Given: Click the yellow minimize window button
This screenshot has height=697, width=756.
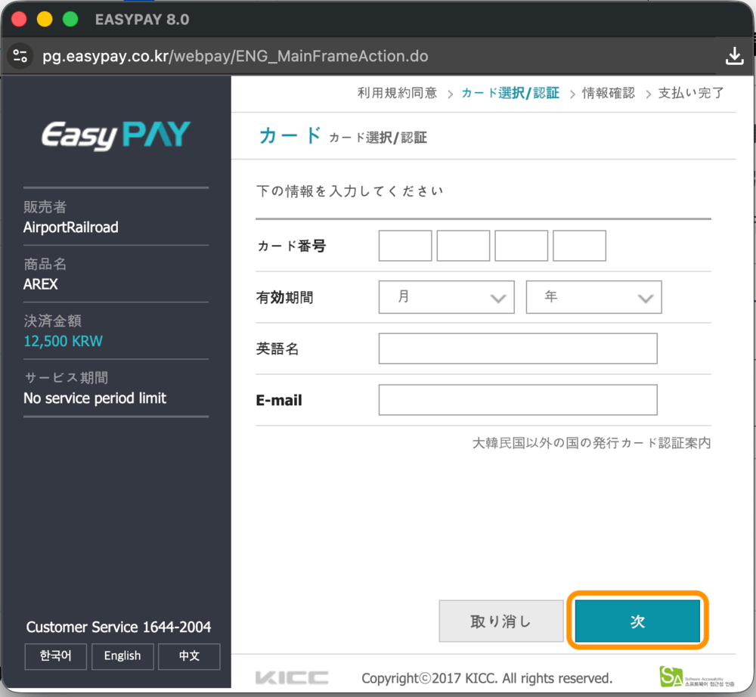Looking at the screenshot, I should pyautogui.click(x=45, y=20).
